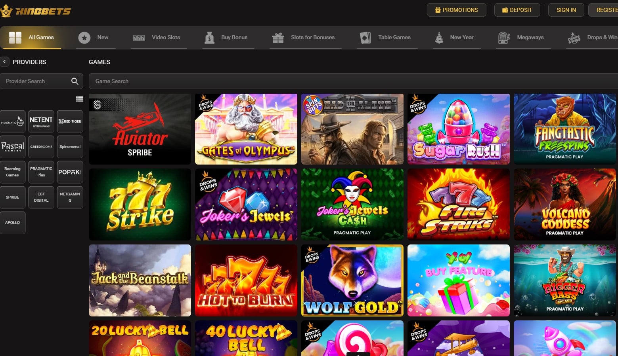This screenshot has width=618, height=356.
Task: Open the Hot to Burn game
Action: click(246, 280)
